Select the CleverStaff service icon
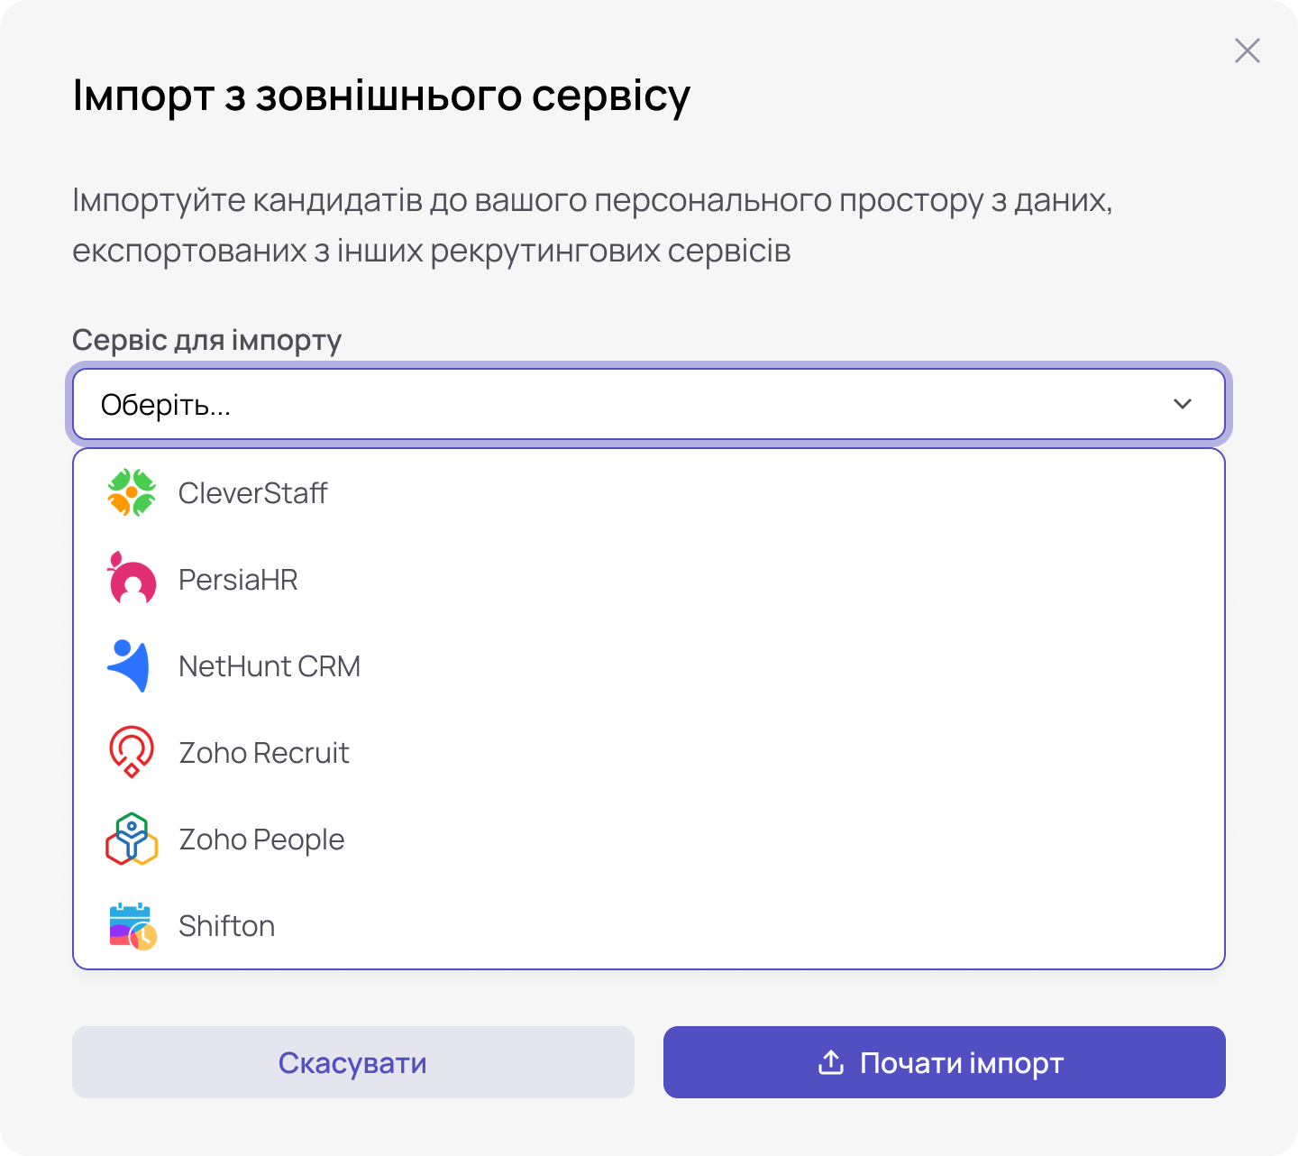Screen dimensions: 1298x1156 tap(130, 492)
